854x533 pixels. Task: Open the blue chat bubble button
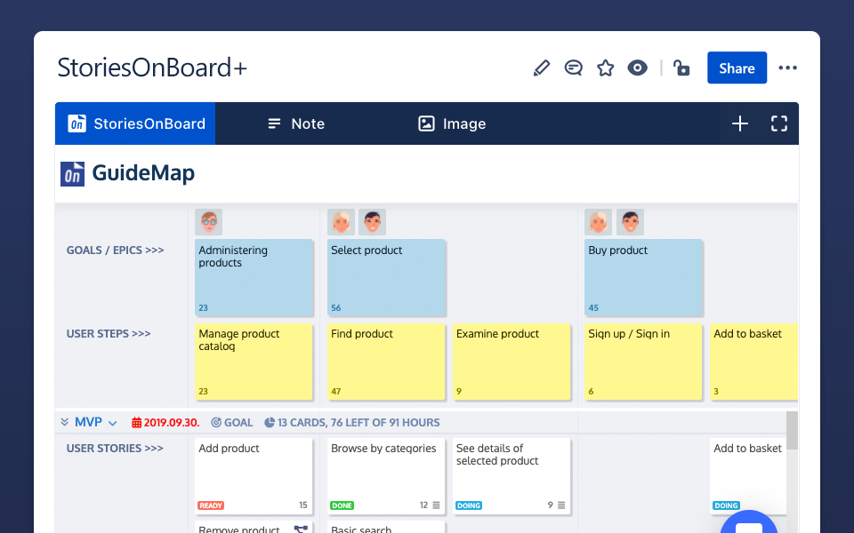[749, 523]
